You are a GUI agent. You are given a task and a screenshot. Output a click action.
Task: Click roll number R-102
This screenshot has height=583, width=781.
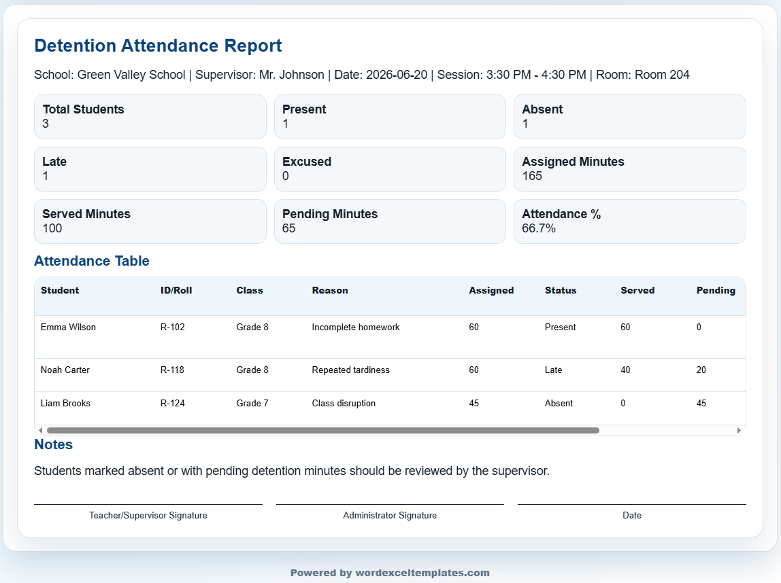[x=172, y=327]
